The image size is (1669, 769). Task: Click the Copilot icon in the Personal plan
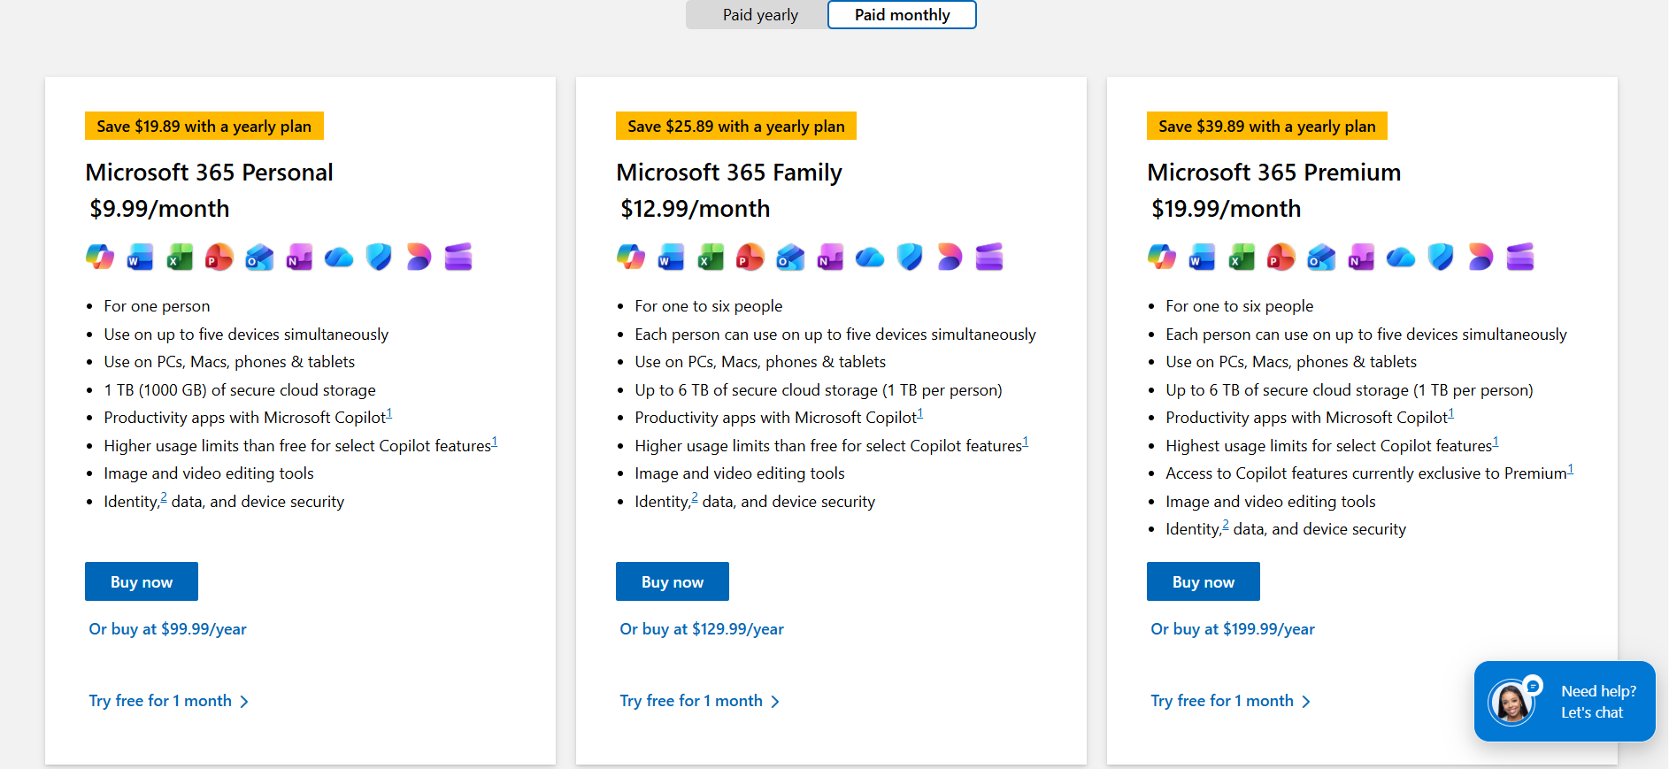[100, 258]
